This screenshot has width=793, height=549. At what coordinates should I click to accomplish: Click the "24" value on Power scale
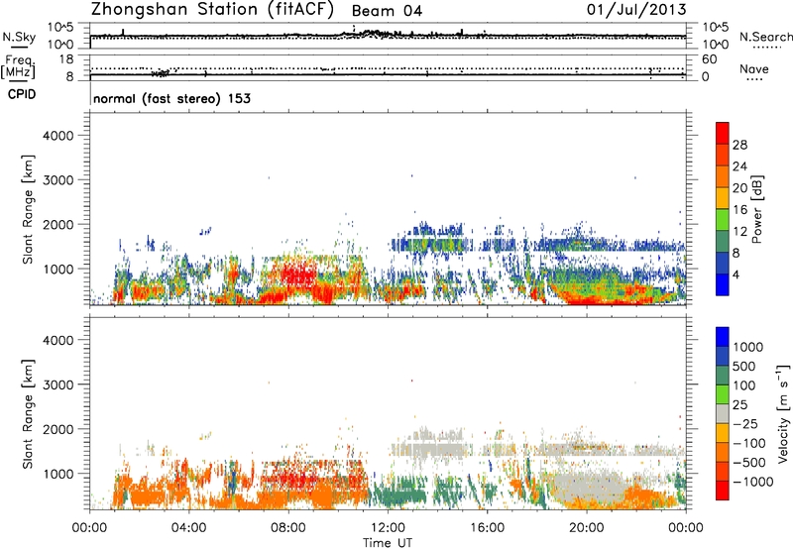[x=739, y=166]
